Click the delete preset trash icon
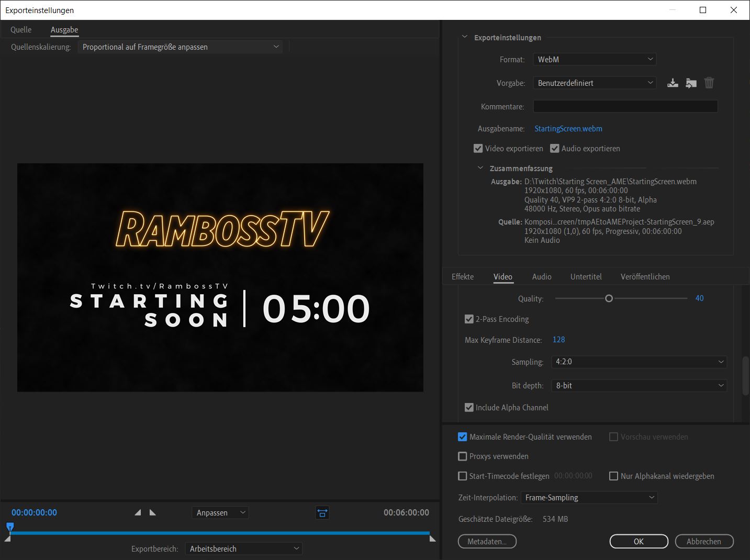This screenshot has width=750, height=560. tap(709, 83)
